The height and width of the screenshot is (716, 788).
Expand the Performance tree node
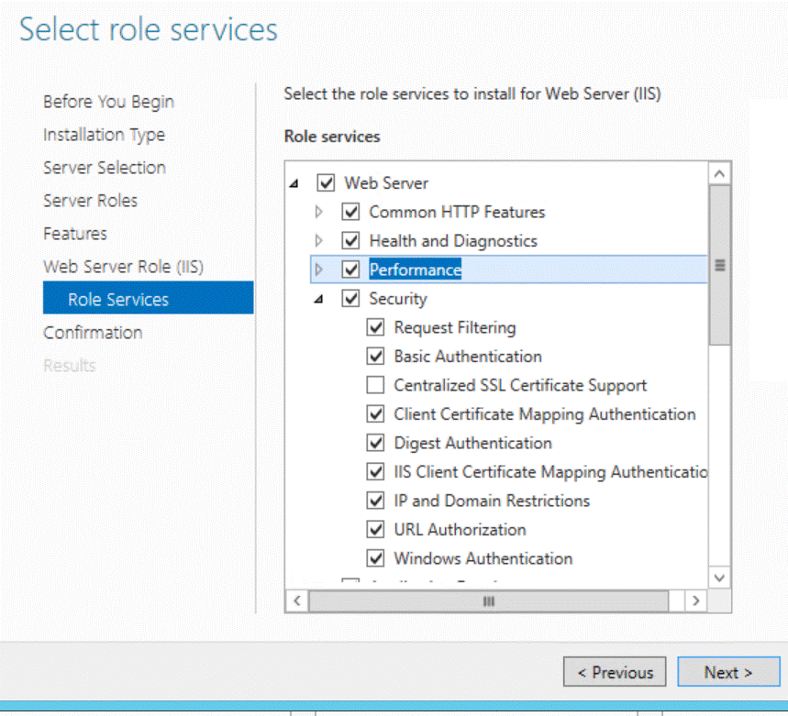318,269
